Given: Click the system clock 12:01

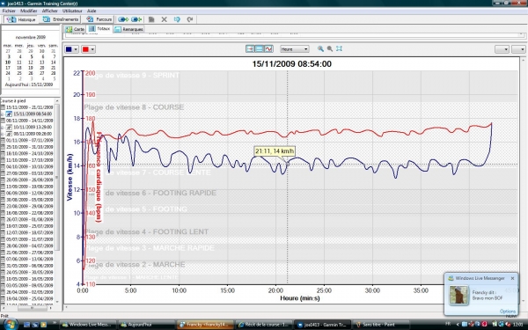Looking at the screenshot, I should [x=518, y=325].
